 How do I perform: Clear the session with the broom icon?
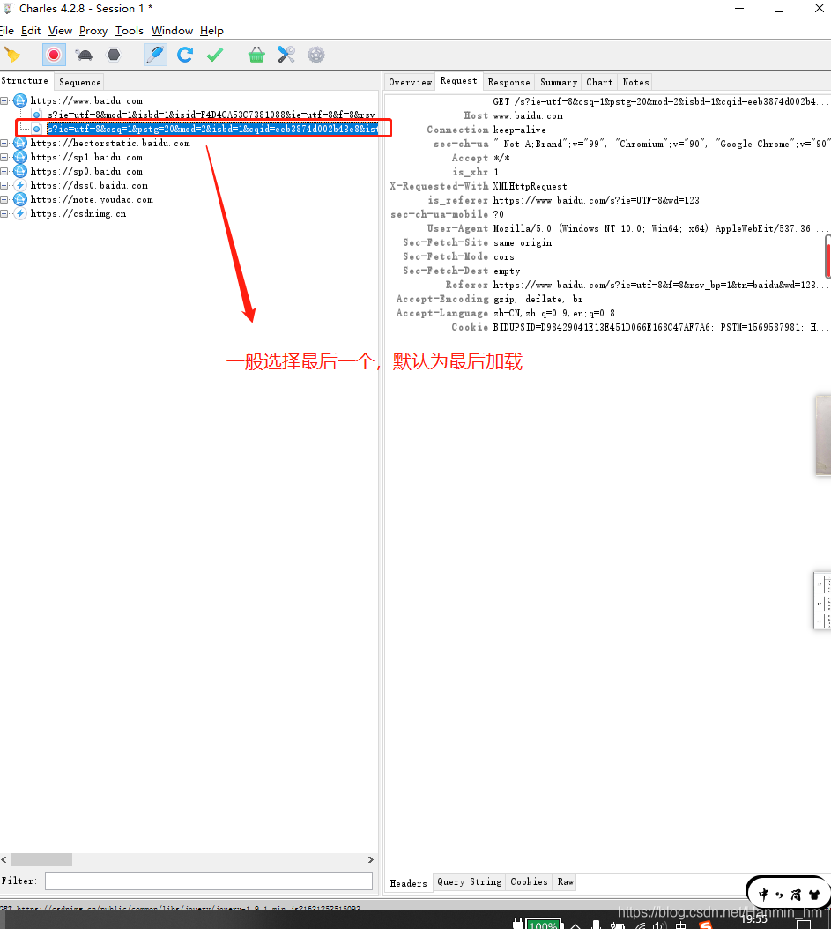click(x=11, y=56)
